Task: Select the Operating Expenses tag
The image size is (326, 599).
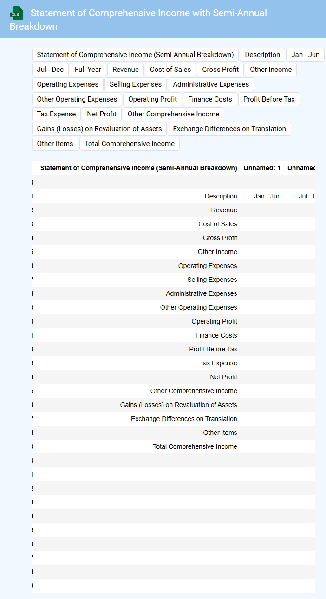Action: pyautogui.click(x=68, y=84)
